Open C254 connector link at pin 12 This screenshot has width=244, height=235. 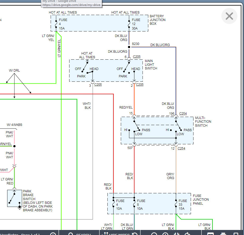[181, 148]
